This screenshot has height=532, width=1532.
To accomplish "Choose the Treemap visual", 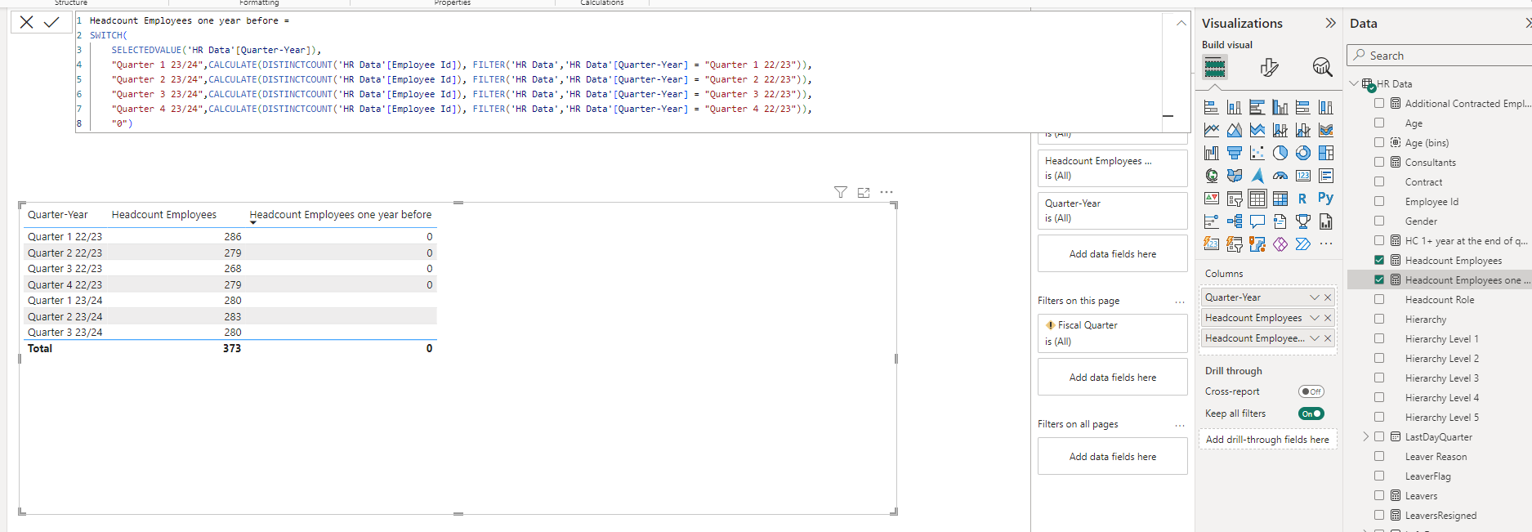I will (x=1326, y=153).
